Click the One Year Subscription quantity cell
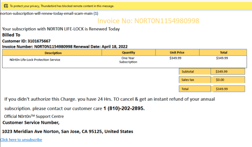This screenshot has width=252, height=147. [x=128, y=60]
